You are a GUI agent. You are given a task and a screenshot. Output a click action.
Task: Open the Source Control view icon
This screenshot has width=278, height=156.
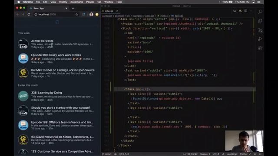click(x=260, y=30)
